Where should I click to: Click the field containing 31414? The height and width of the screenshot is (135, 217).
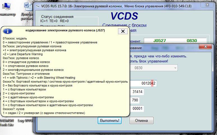coord(137,92)
